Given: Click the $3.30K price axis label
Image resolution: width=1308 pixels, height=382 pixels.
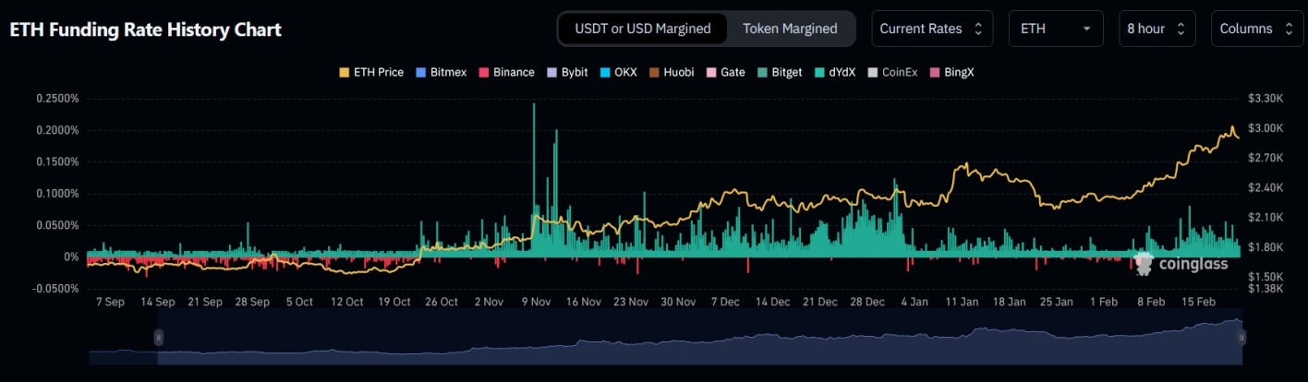Looking at the screenshot, I should pos(1266,98).
